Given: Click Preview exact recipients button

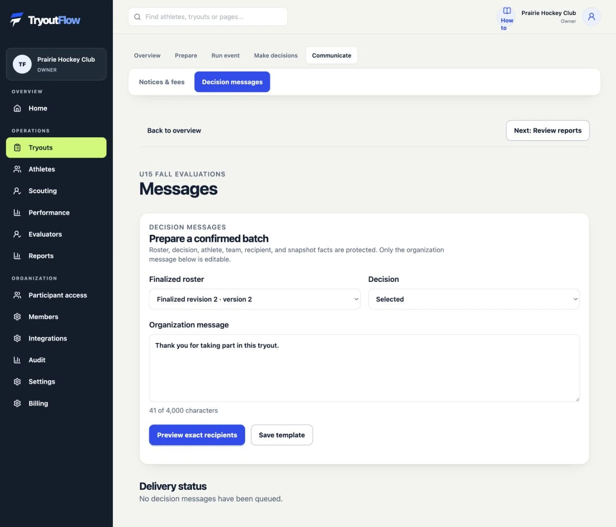Looking at the screenshot, I should pos(197,435).
